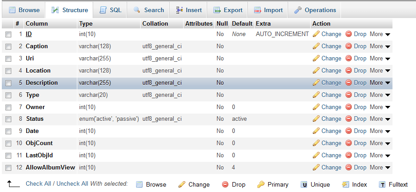Open the Export tab

click(x=228, y=10)
